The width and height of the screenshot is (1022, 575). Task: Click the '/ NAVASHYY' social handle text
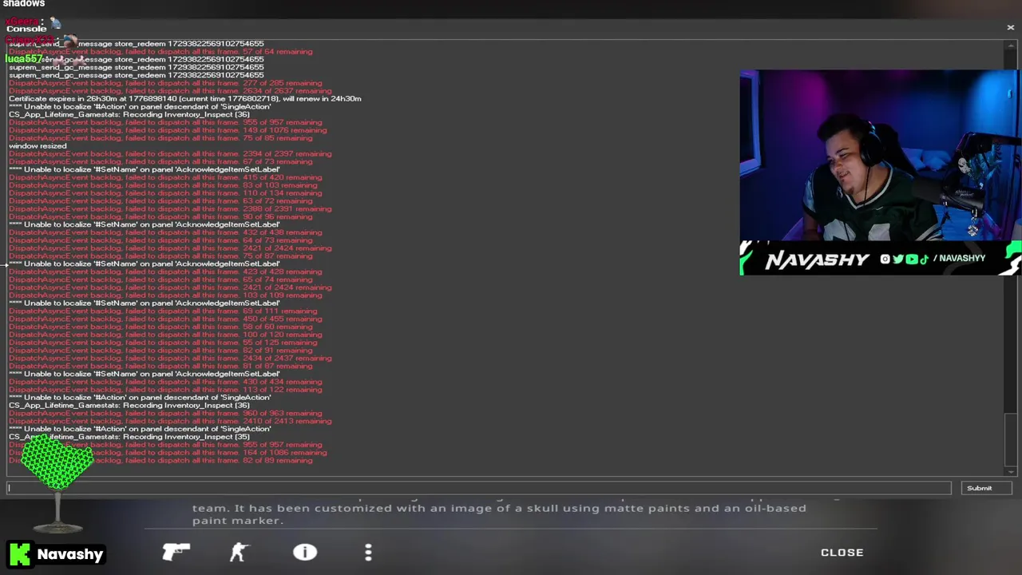point(959,259)
